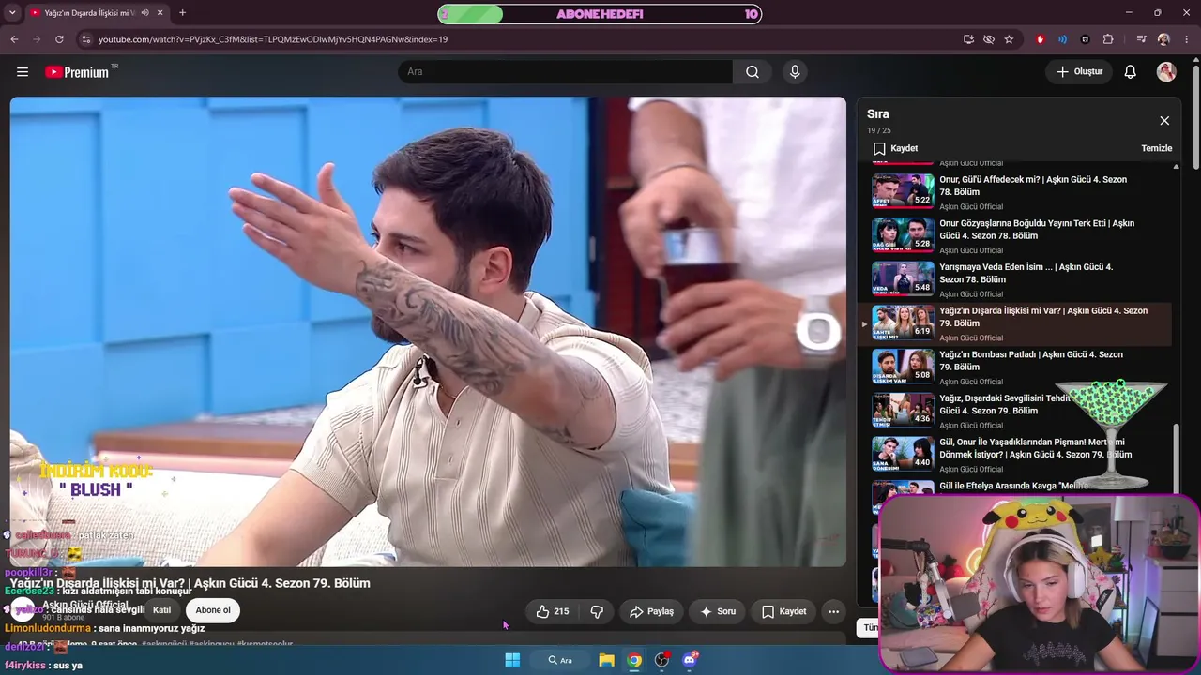Click the browser address bar URL
This screenshot has width=1201, height=675.
click(273, 39)
